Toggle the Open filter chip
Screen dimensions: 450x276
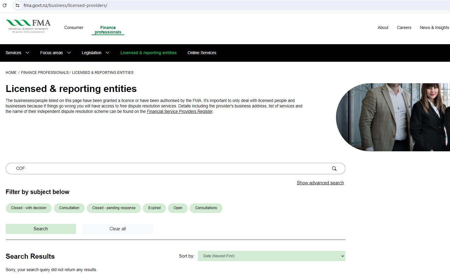pyautogui.click(x=178, y=208)
